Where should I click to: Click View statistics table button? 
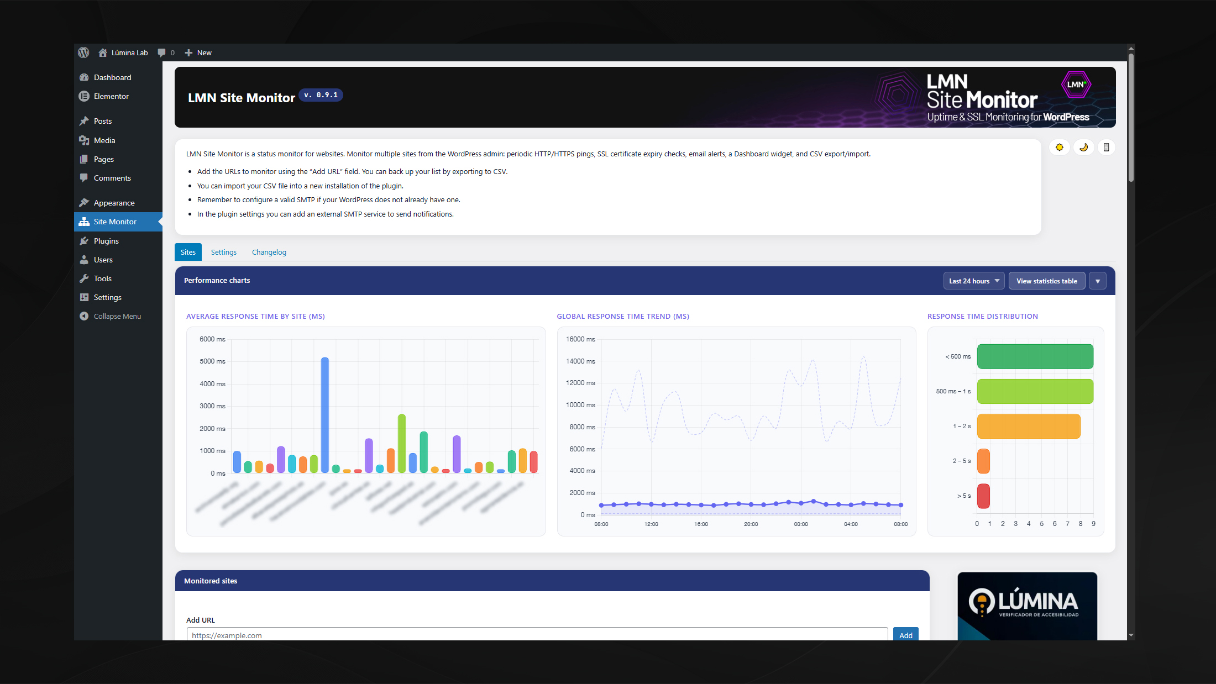pyautogui.click(x=1046, y=281)
